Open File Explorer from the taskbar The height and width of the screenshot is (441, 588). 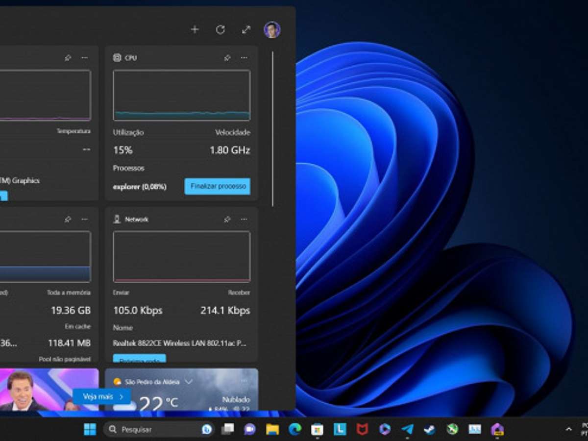[272, 430]
